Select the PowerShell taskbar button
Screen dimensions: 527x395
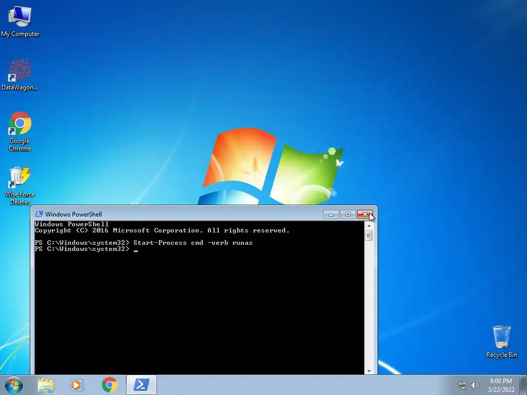coord(142,385)
